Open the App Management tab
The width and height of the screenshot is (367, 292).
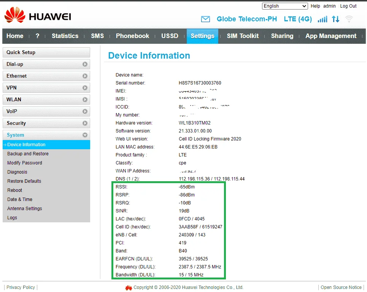331,36
